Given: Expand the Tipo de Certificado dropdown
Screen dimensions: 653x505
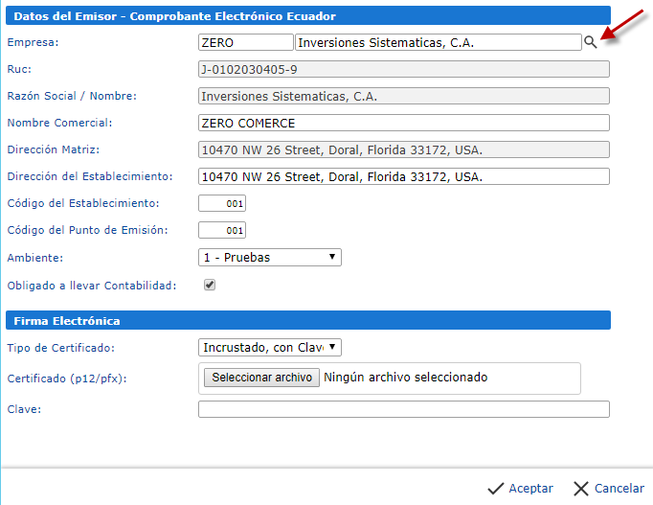Looking at the screenshot, I should [270, 348].
